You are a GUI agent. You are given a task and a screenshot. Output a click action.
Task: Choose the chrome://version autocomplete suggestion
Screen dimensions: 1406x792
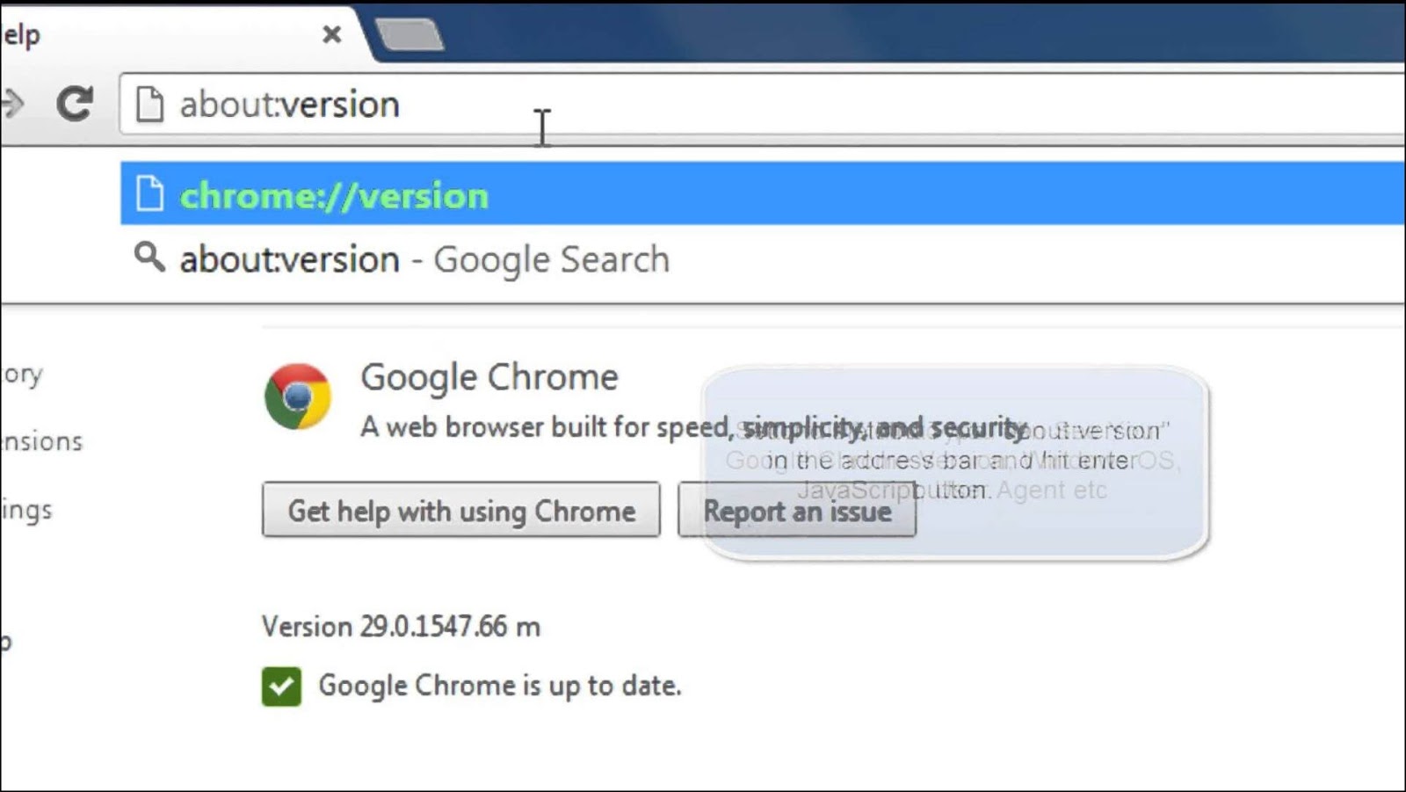pyautogui.click(x=334, y=195)
